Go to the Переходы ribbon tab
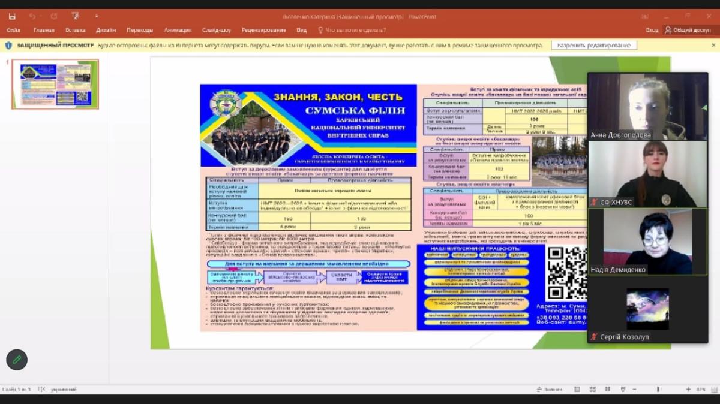This screenshot has width=720, height=404. tap(140, 30)
